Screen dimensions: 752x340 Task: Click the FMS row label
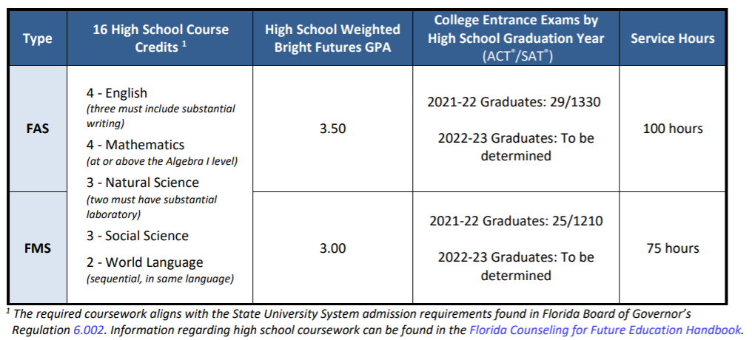coord(38,248)
